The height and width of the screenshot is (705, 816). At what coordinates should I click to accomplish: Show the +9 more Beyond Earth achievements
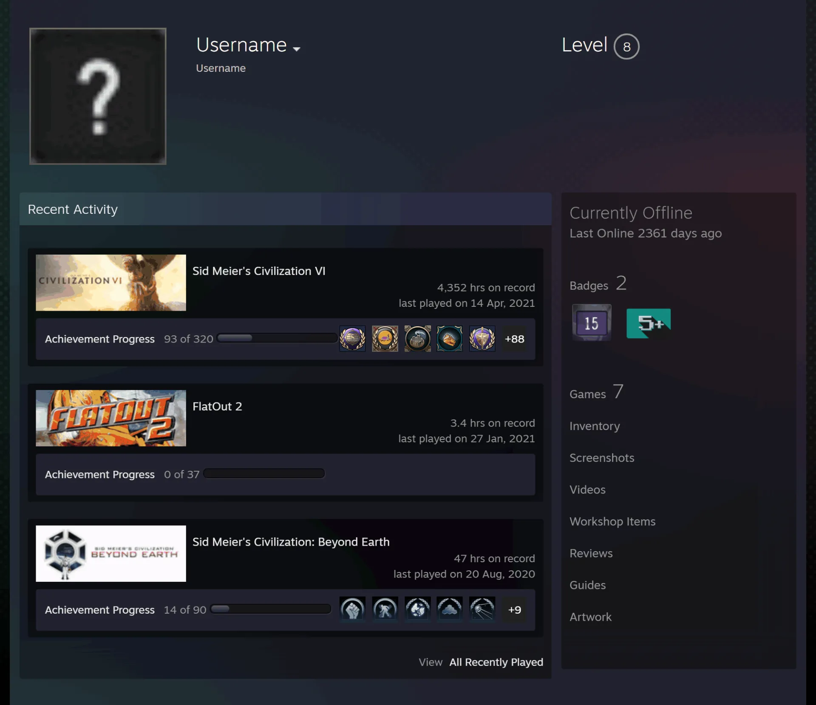tap(514, 609)
